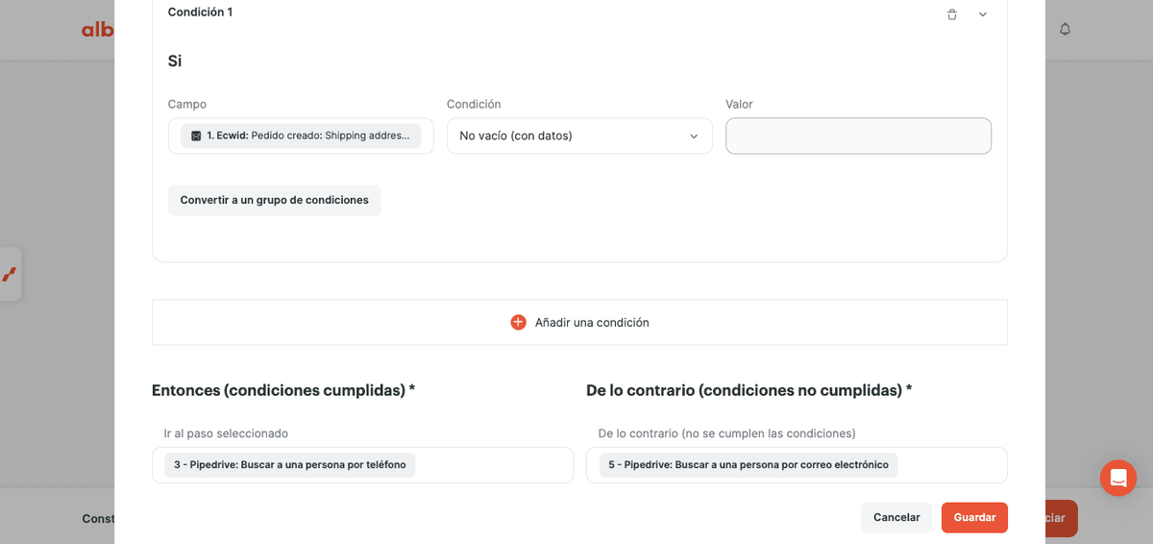Open the notifications bell icon
Screen dimensions: 1153x544
point(1065,30)
